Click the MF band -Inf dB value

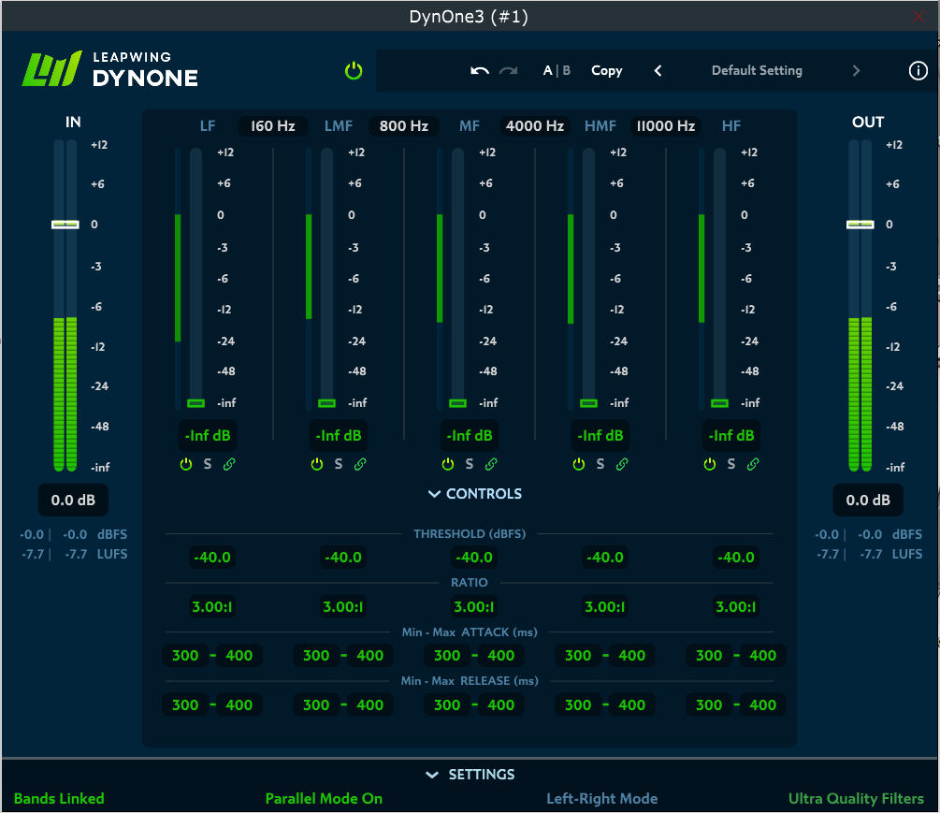[470, 435]
